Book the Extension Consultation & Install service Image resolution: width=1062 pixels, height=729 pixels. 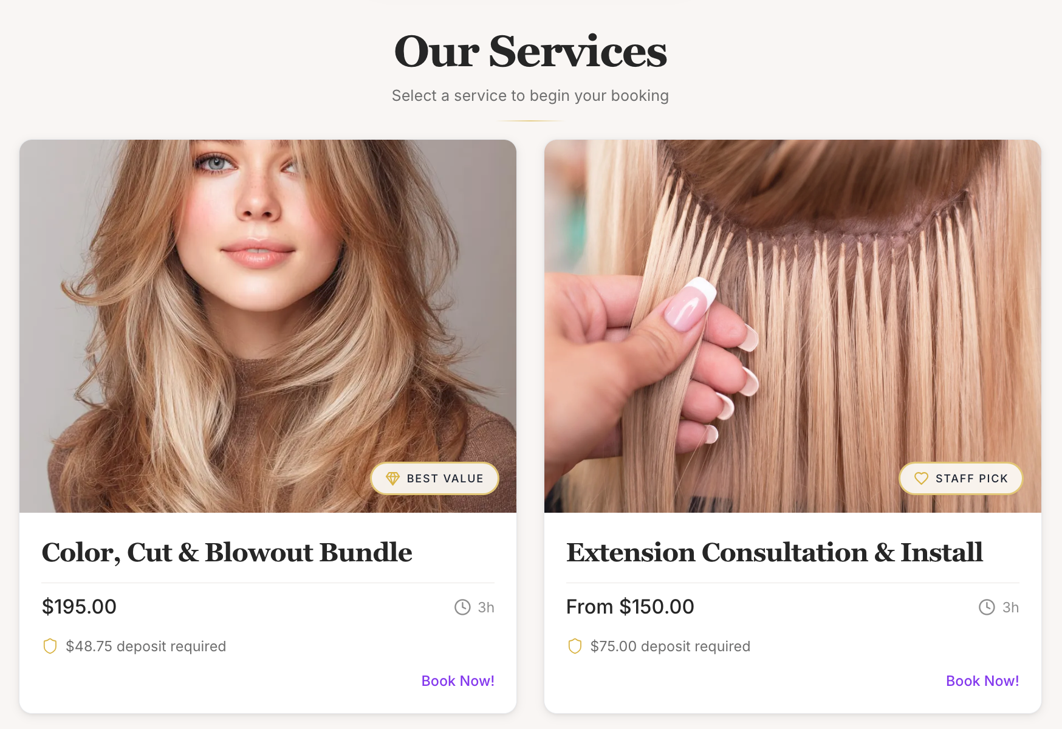point(982,681)
